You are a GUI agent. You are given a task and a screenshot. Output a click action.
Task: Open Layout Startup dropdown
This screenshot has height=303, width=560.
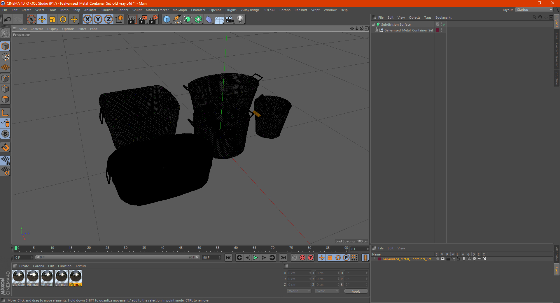(x=534, y=10)
